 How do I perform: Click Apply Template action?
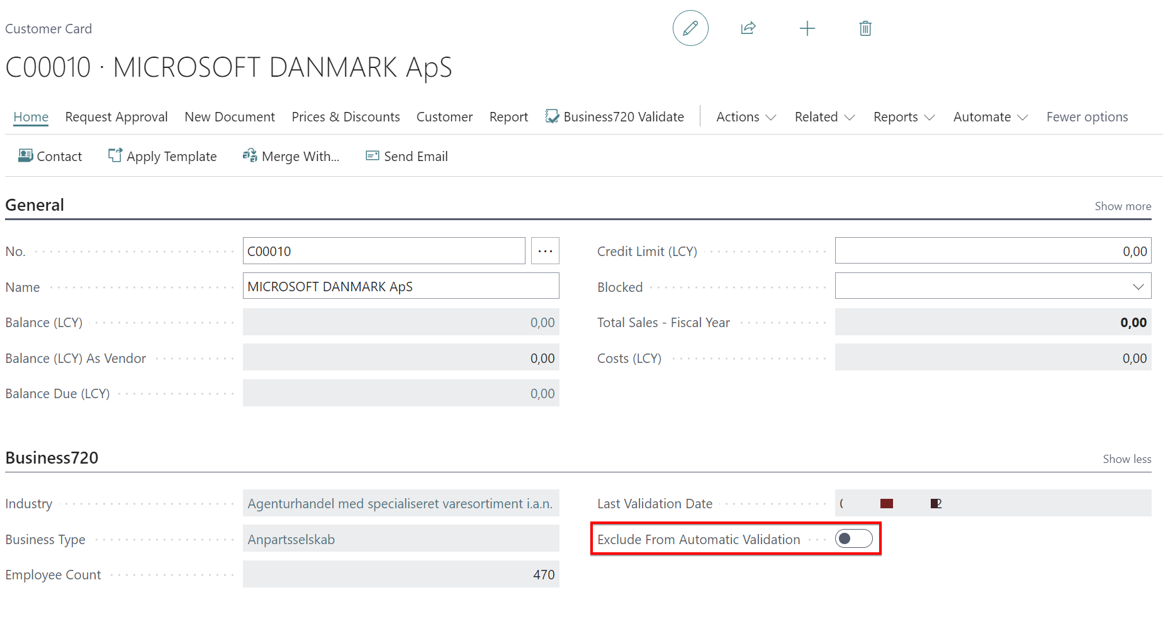point(162,156)
